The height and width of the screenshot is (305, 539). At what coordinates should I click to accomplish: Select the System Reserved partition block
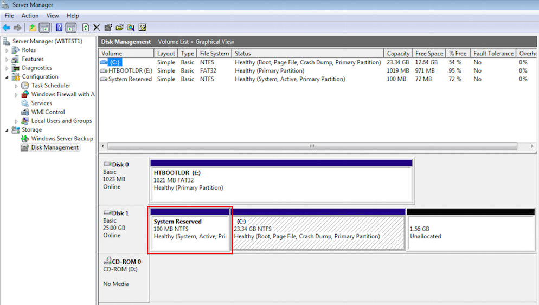[x=190, y=229]
